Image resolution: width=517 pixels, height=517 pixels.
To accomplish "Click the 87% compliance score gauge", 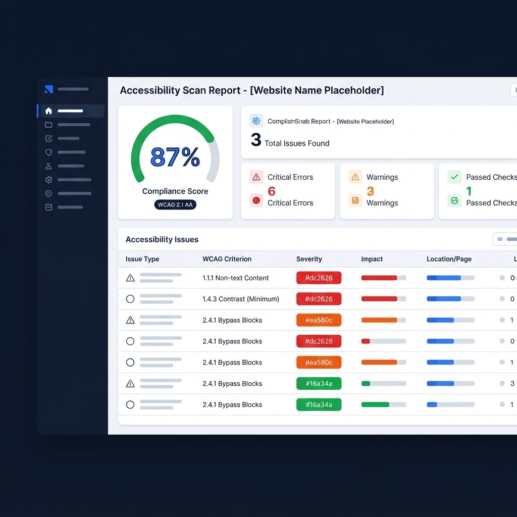I will tap(175, 149).
